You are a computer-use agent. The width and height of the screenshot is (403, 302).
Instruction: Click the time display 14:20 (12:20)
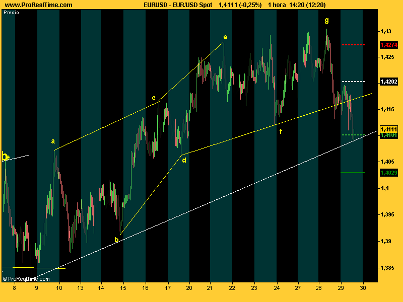pyautogui.click(x=307, y=5)
